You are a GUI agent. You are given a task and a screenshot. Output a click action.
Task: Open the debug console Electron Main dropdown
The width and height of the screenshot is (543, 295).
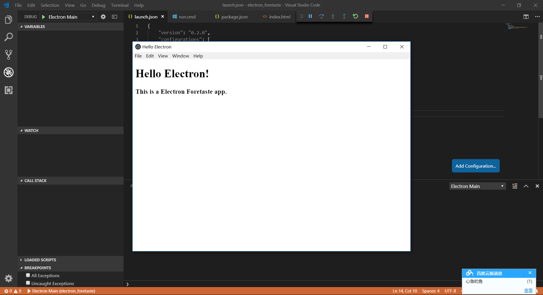point(477,186)
